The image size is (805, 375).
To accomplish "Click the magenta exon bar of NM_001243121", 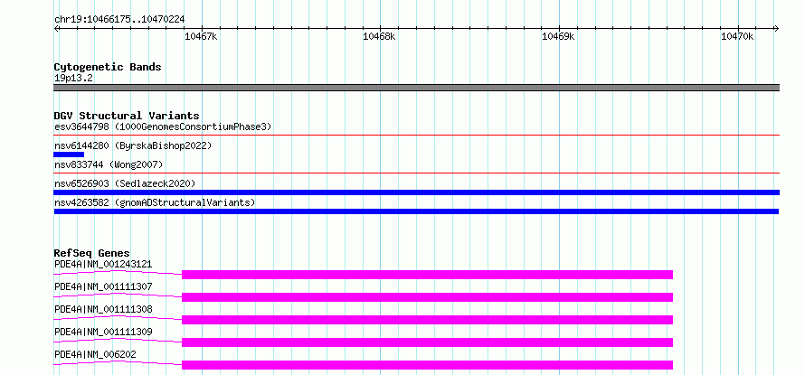I will (x=427, y=275).
